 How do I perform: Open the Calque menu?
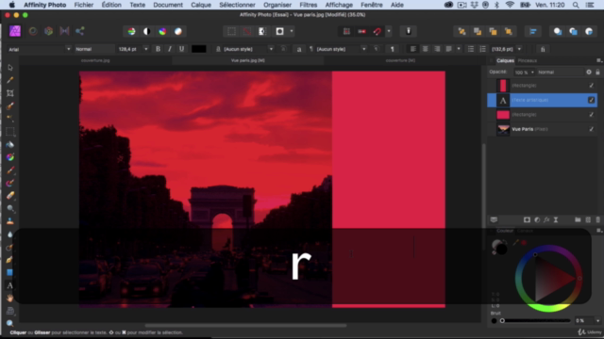point(201,5)
